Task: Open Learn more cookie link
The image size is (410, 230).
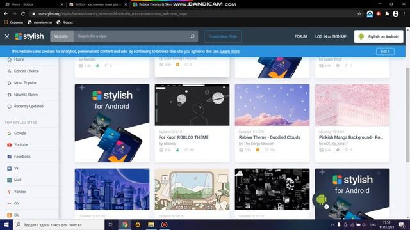Action: [230, 52]
